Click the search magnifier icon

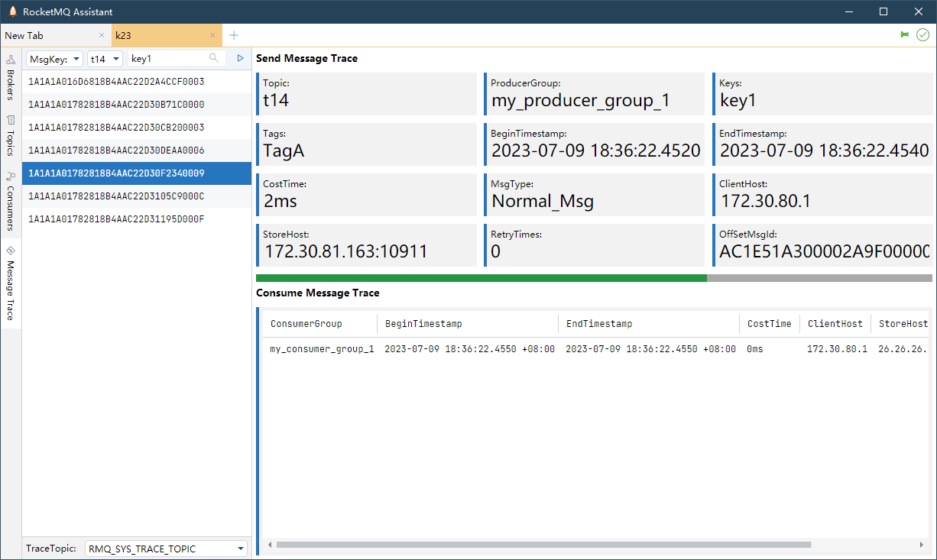coord(214,58)
